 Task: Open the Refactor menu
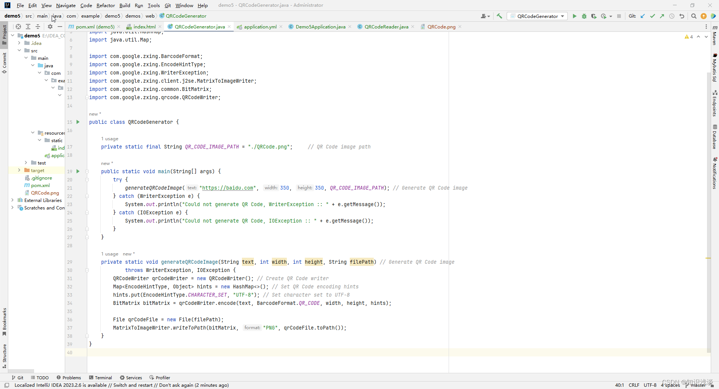coord(106,5)
